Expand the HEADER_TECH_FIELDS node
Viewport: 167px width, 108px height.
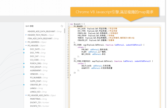(x=26, y=35)
